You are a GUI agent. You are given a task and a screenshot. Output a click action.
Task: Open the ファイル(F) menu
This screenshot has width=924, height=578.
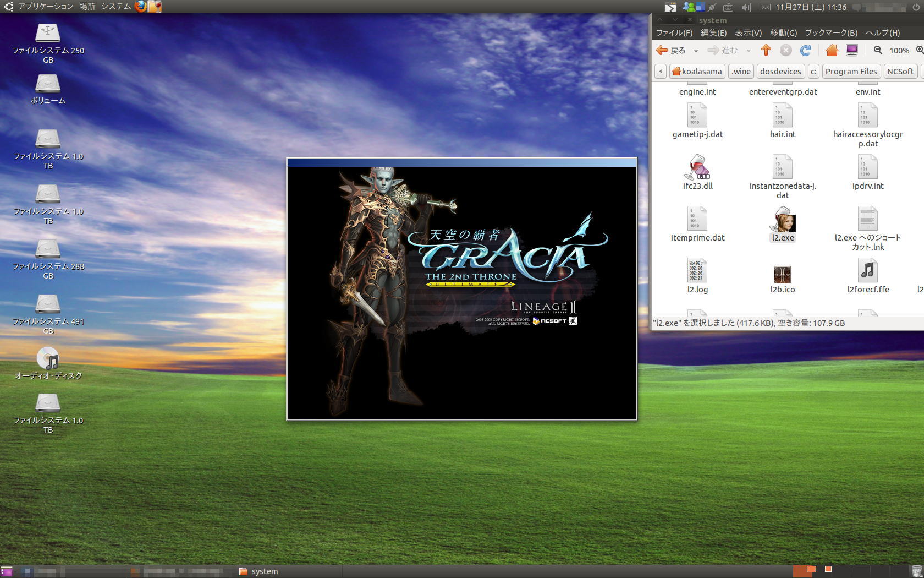point(674,32)
